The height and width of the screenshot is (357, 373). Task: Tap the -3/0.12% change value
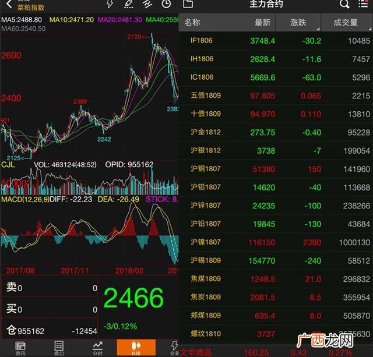point(120,326)
